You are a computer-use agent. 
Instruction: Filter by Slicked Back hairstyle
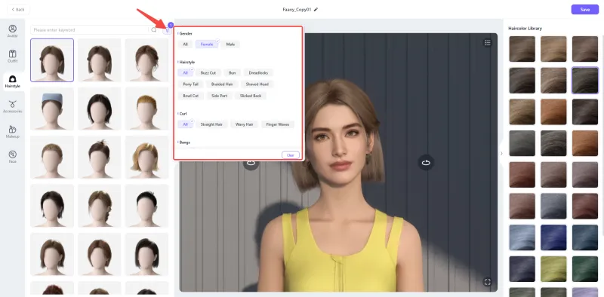pos(251,96)
